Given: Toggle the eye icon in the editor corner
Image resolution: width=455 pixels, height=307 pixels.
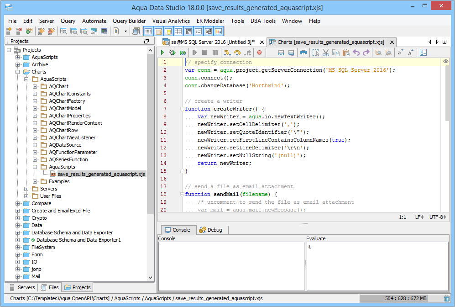Looking at the screenshot, I should coord(445,61).
